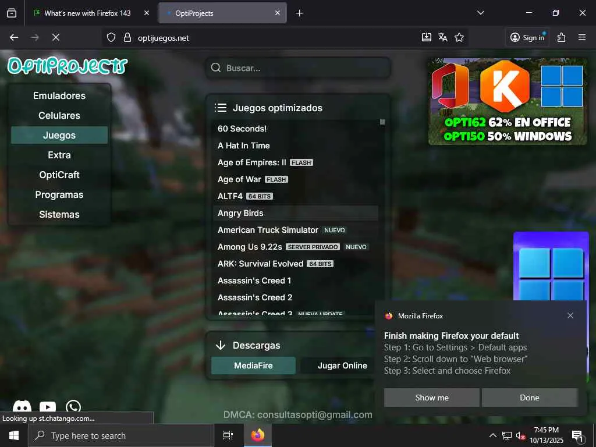The image size is (596, 447).
Task: Open the Office and Windows discount banner
Action: click(508, 101)
